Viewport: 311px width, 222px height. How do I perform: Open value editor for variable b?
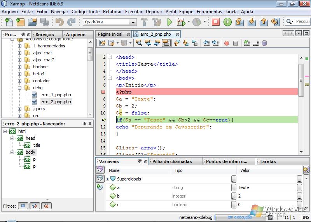299,196
